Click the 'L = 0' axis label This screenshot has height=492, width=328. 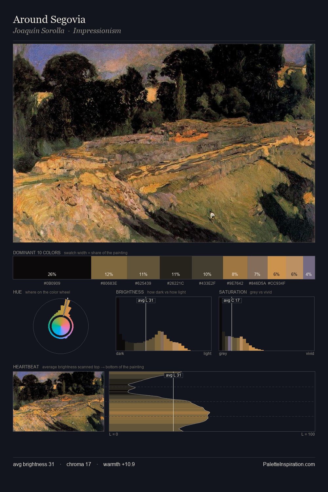pos(113,434)
